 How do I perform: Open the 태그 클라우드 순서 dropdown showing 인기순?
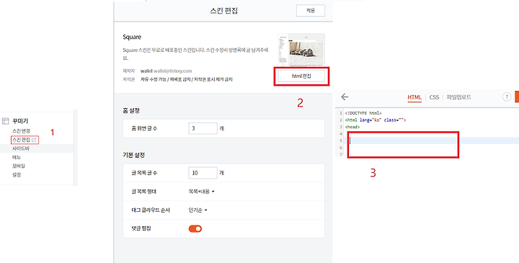click(198, 210)
